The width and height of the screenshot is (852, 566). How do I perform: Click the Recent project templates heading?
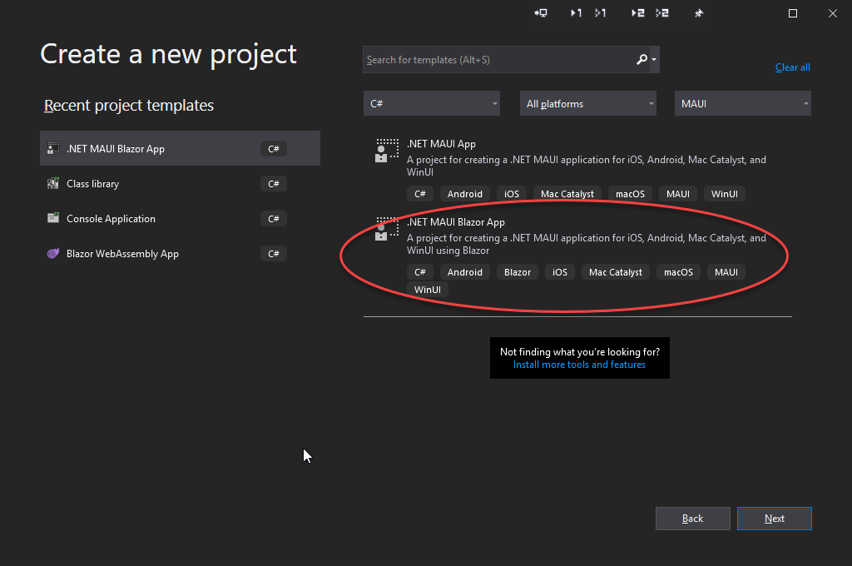(129, 106)
